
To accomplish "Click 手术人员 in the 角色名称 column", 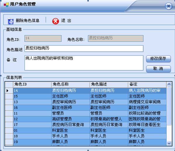I will 70,136.
